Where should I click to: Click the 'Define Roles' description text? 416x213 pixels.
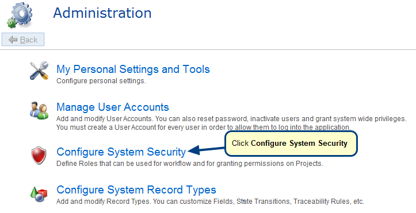190,164
